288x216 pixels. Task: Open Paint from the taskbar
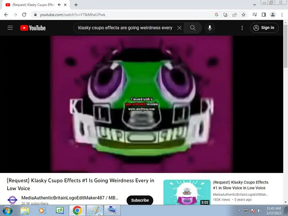pos(94,210)
